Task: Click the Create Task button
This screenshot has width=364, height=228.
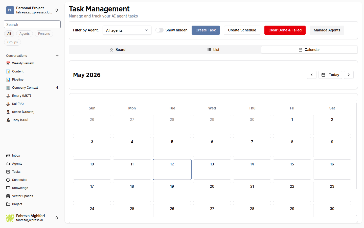Action: 206,30
